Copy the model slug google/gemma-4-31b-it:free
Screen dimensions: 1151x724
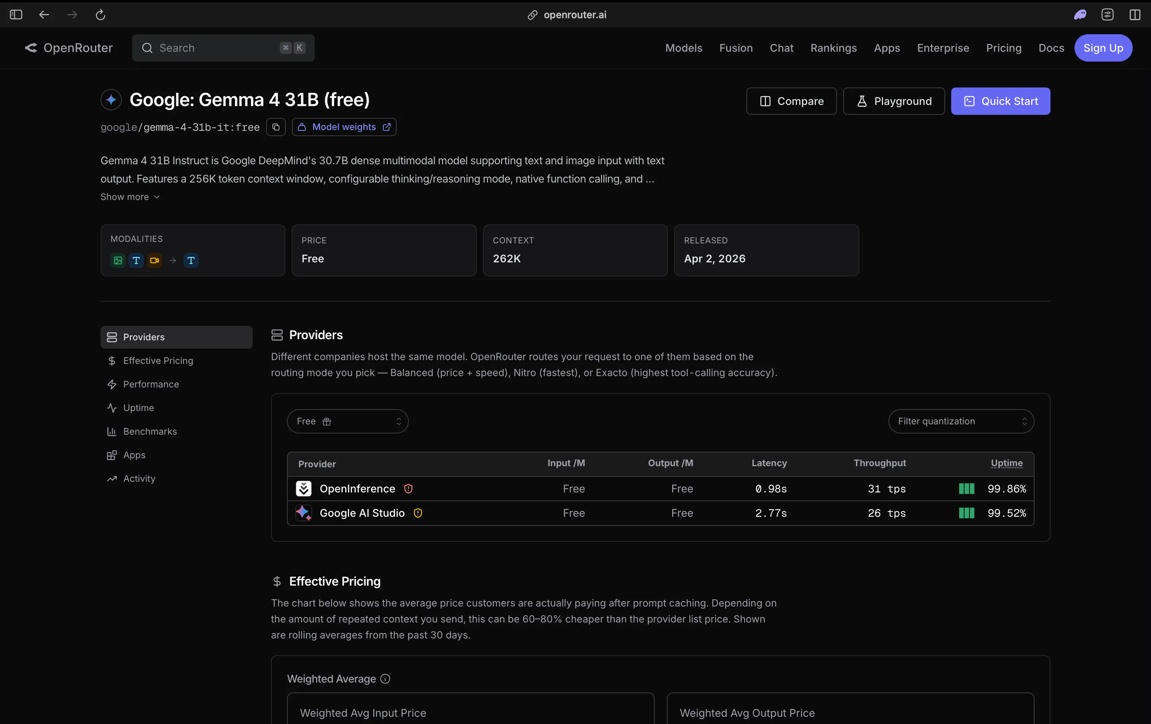[276, 127]
